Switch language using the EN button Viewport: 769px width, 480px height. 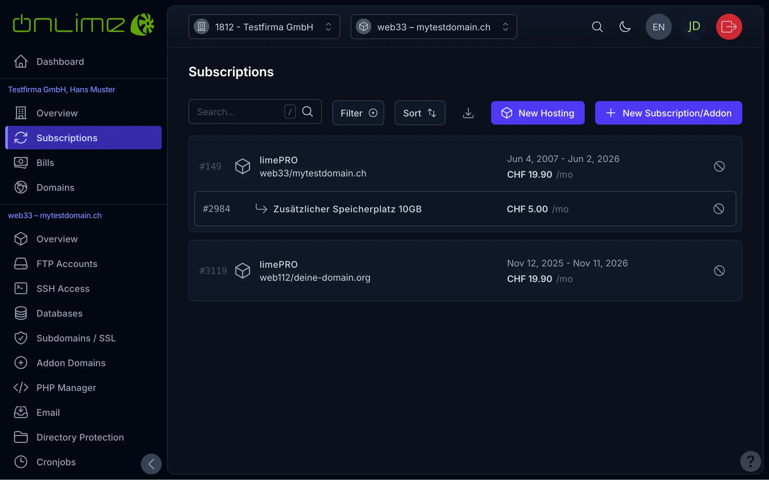point(658,27)
